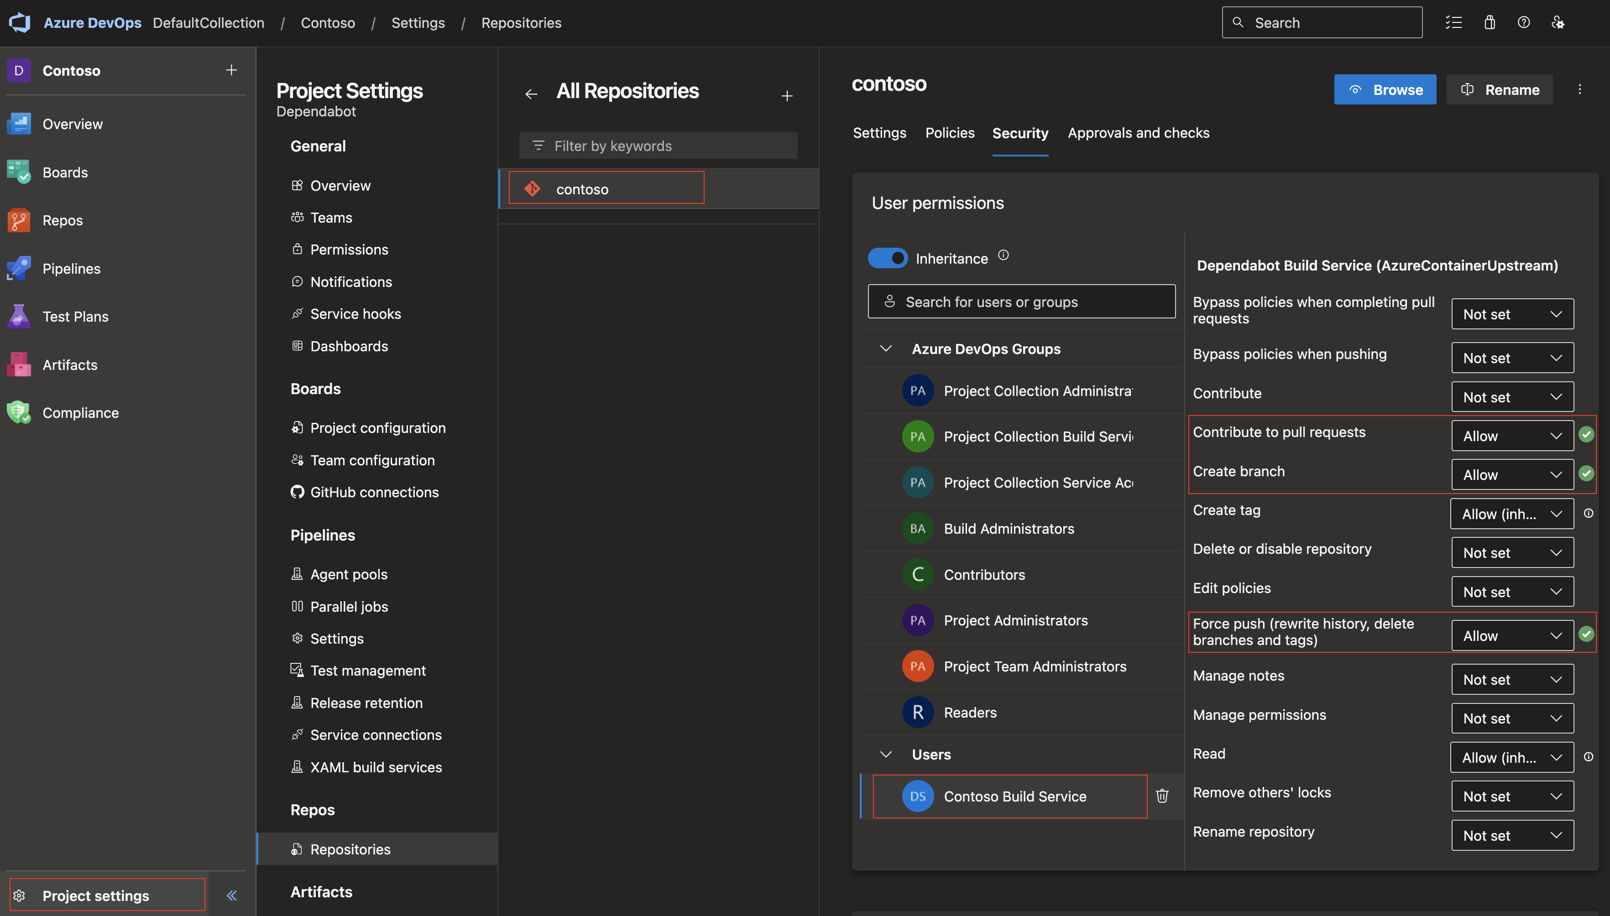Expand the Azure DevOps Groups section
1610x916 pixels.
tap(883, 348)
